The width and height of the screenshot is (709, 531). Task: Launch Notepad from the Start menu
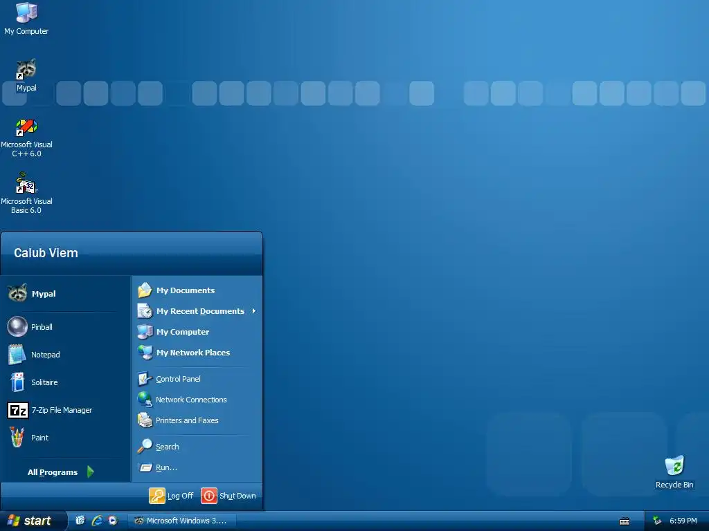(x=65, y=355)
